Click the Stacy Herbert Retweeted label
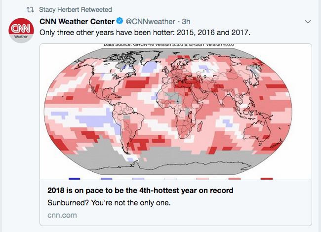 (x=76, y=9)
